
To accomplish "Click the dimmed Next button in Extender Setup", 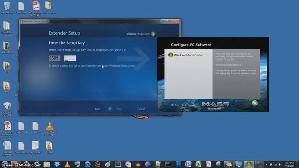I will pyautogui.click(x=120, y=109).
